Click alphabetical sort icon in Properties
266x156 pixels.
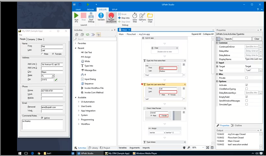222,39
